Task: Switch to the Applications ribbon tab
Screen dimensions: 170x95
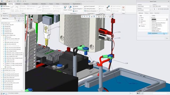Action: 76,4
